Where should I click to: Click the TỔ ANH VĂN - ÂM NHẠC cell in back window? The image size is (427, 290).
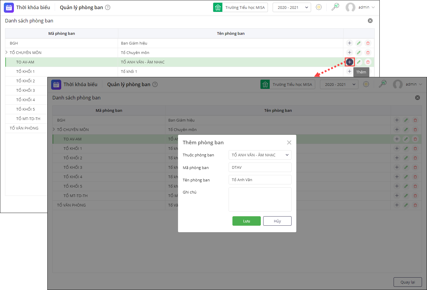231,62
